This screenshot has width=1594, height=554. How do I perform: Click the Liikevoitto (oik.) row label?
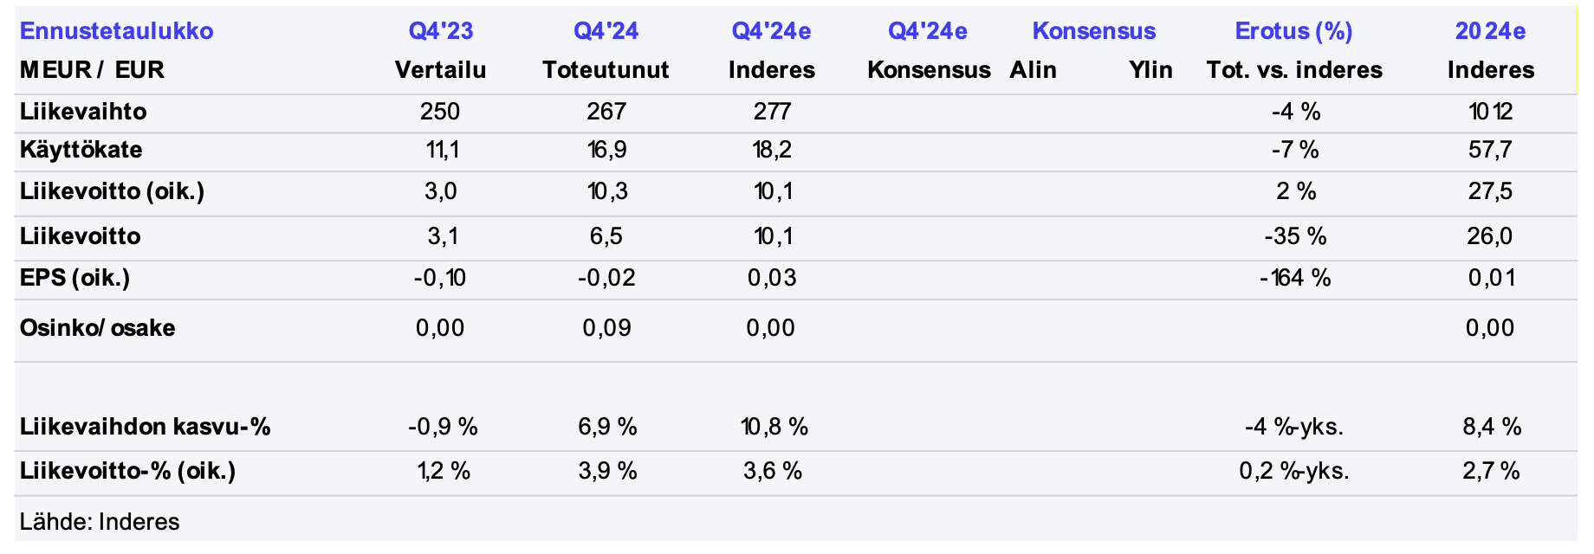pos(112,191)
